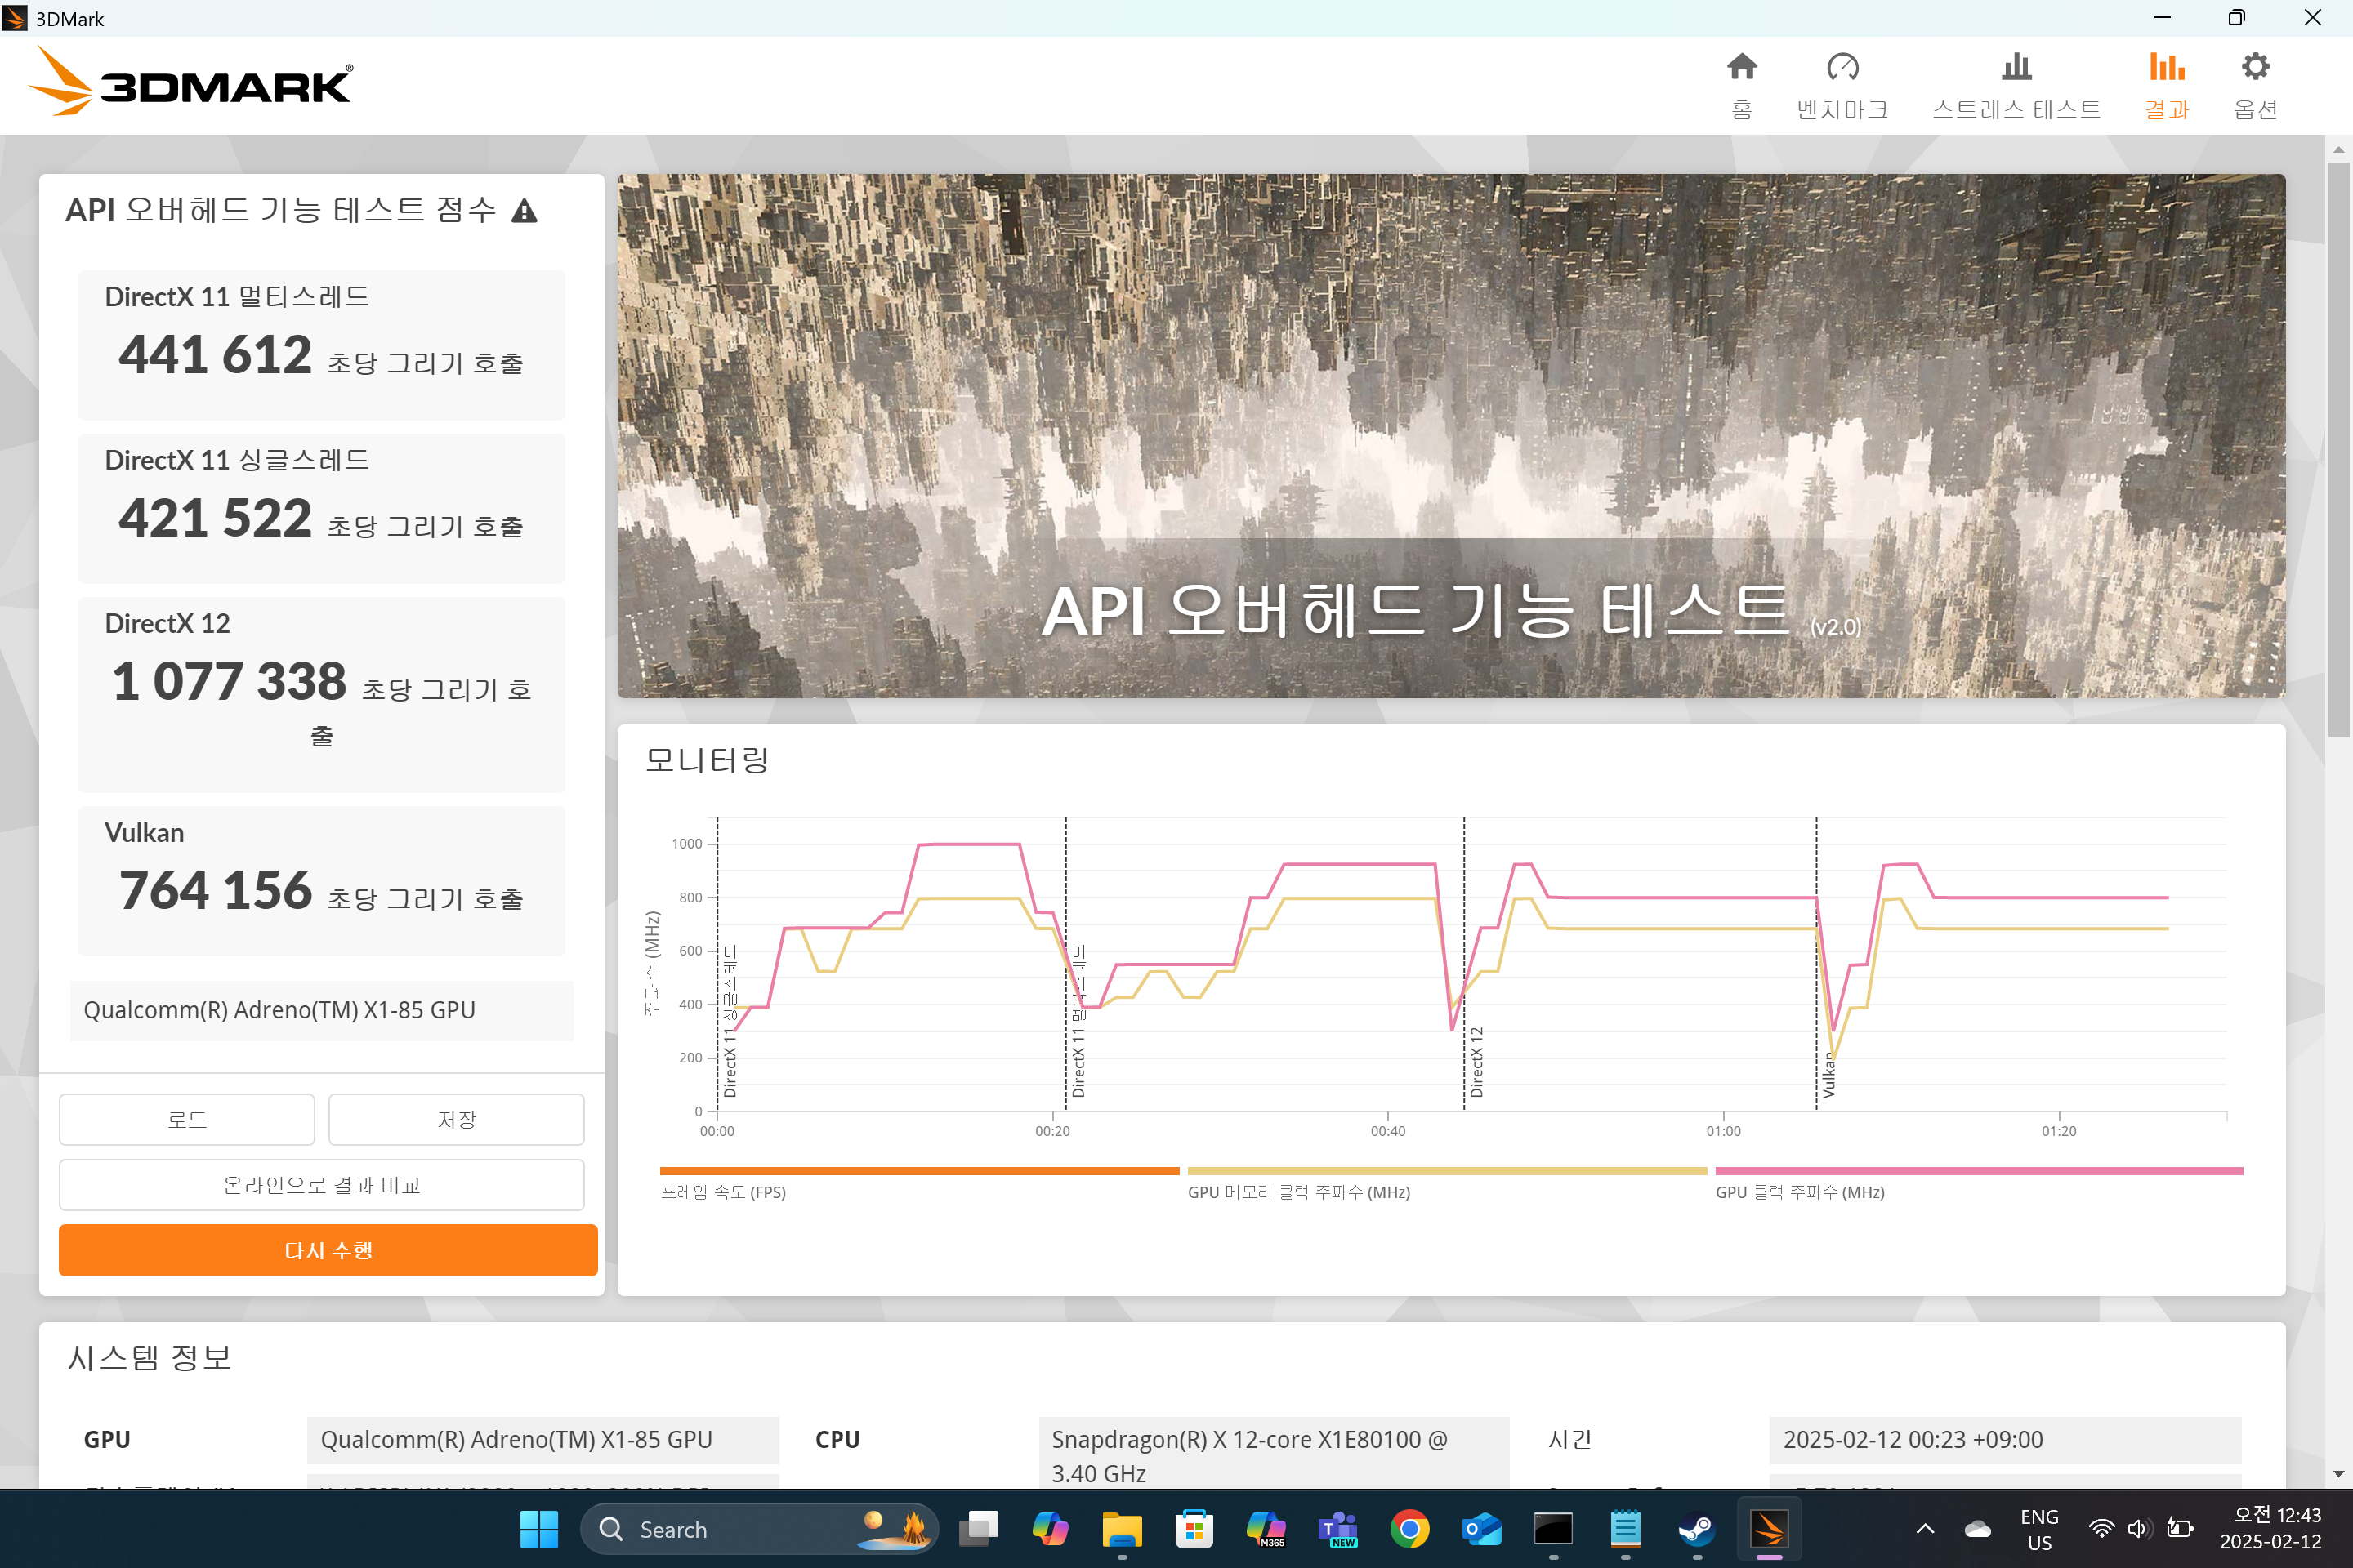This screenshot has height=1568, width=2353.
Task: Click the vertical scrollbar thumb on the right
Action: coord(2338,450)
